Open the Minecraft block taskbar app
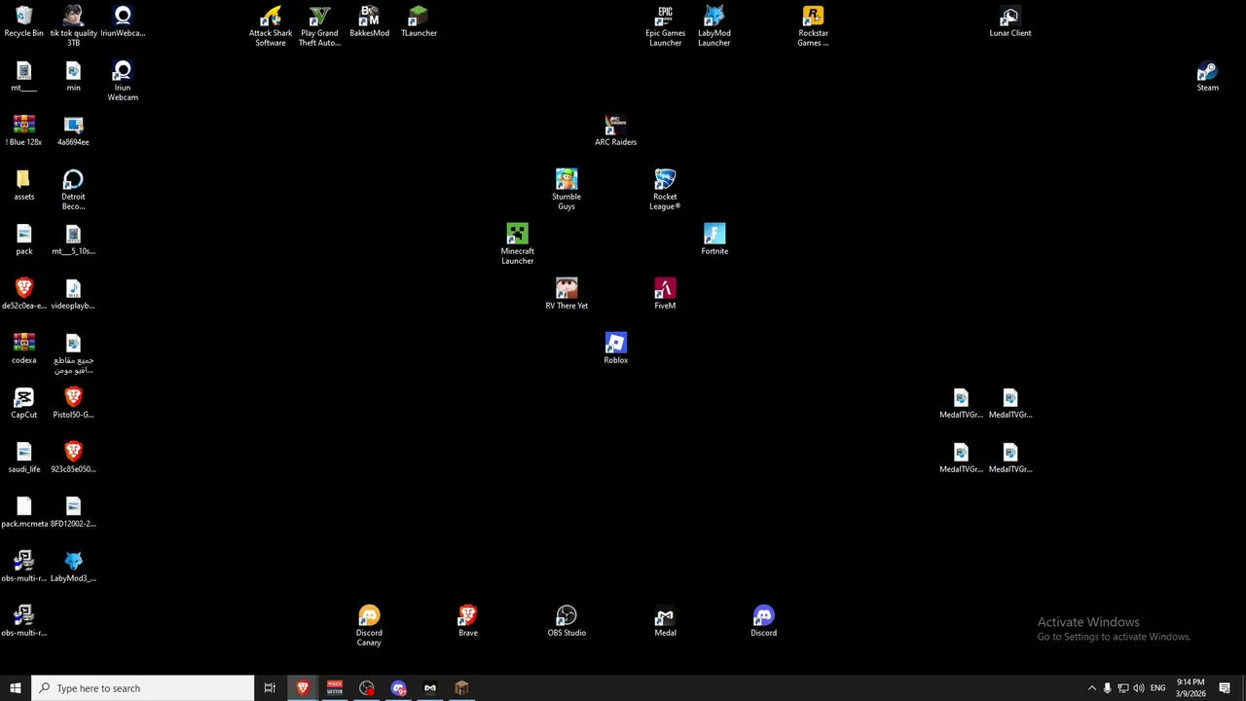 pyautogui.click(x=461, y=688)
